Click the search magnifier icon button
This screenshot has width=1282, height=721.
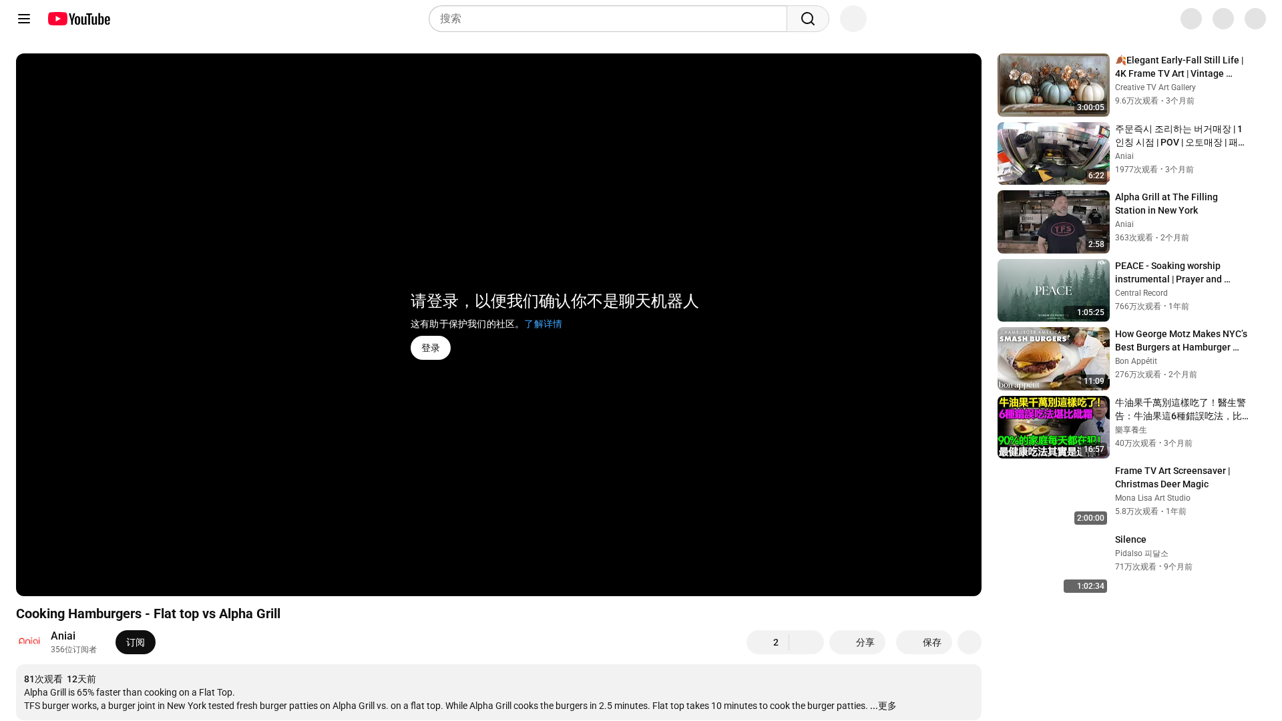[x=807, y=19]
